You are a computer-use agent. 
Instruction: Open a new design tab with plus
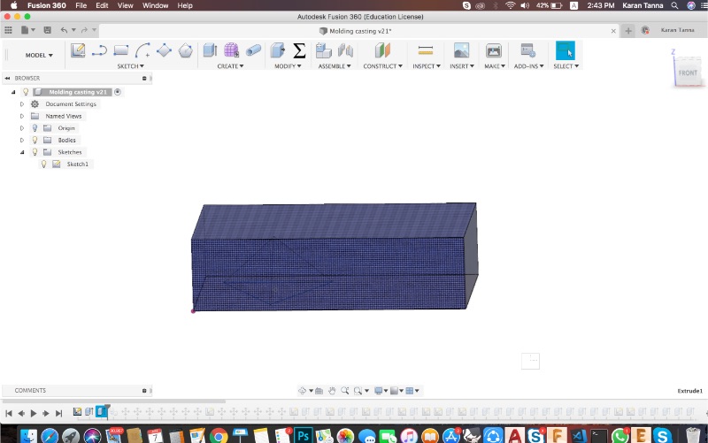tap(628, 31)
